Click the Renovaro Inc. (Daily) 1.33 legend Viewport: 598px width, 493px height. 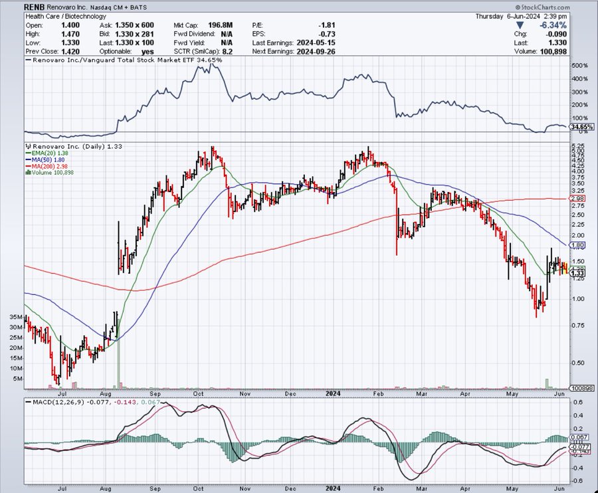74,146
